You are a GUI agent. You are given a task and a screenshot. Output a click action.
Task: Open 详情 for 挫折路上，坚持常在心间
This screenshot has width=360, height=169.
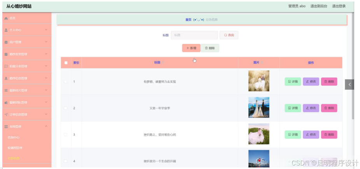(x=293, y=134)
